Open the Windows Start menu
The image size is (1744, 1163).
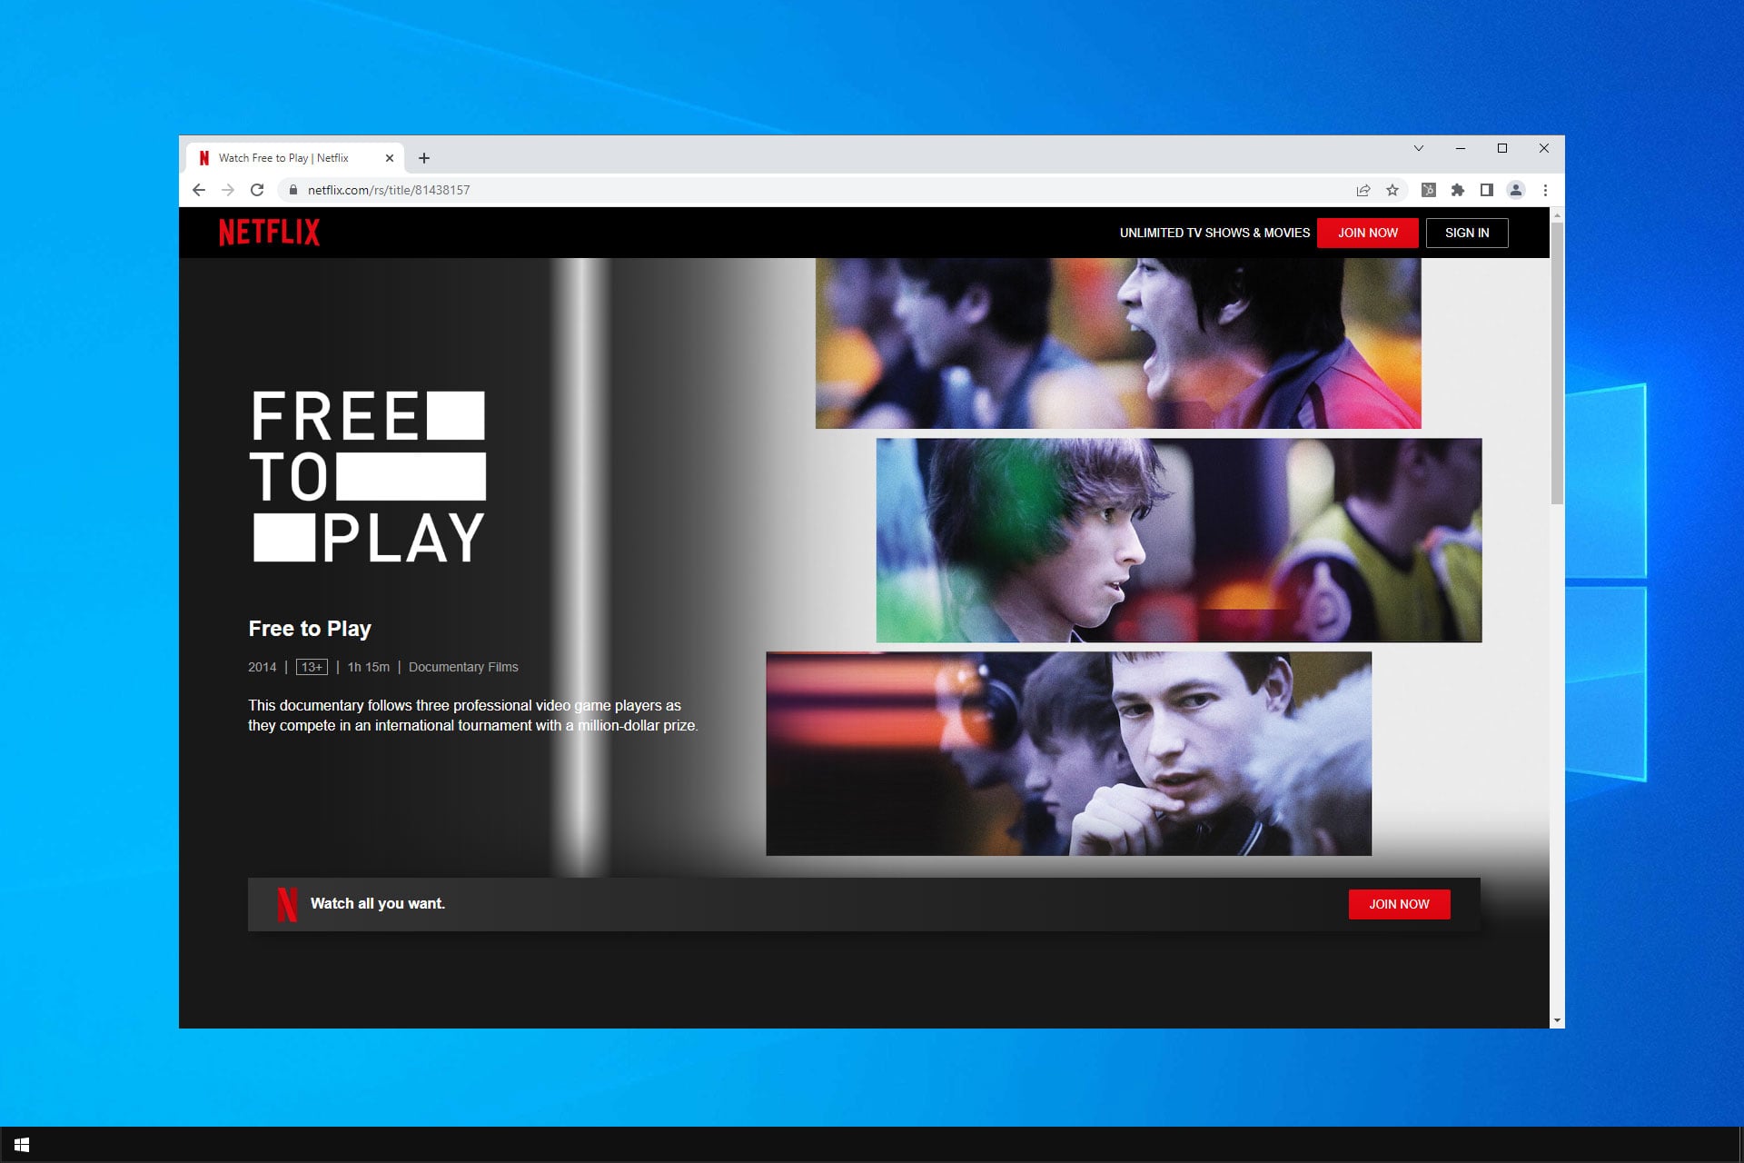click(x=22, y=1145)
